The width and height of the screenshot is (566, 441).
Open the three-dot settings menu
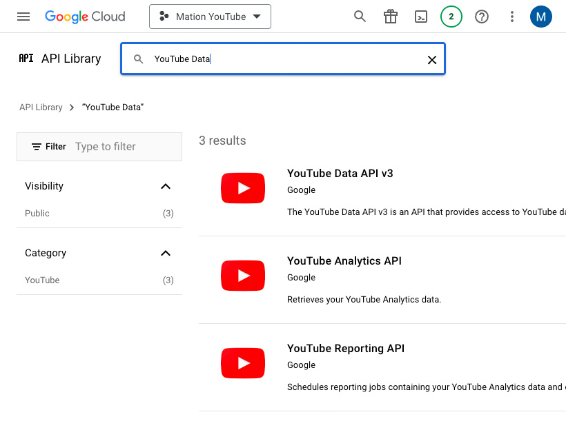512,17
